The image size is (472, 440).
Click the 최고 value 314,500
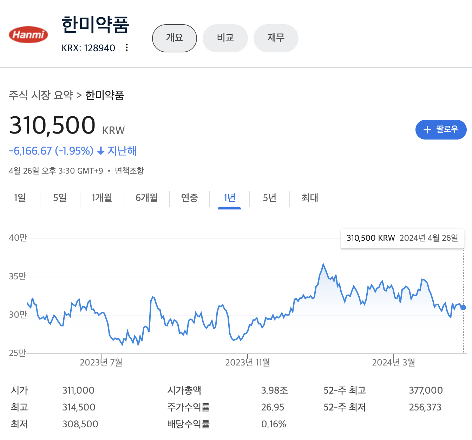[x=79, y=407]
